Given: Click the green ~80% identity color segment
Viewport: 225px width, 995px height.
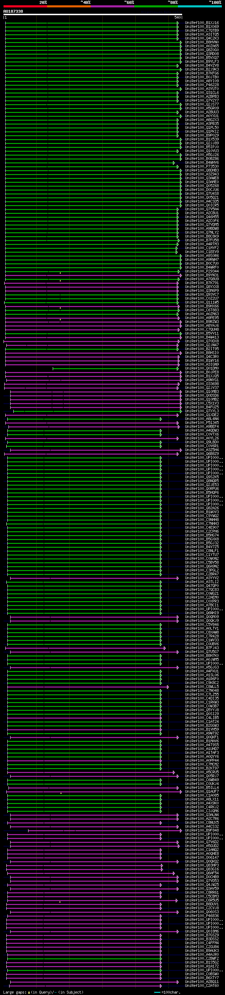Looking at the screenshot, I should point(156,7).
